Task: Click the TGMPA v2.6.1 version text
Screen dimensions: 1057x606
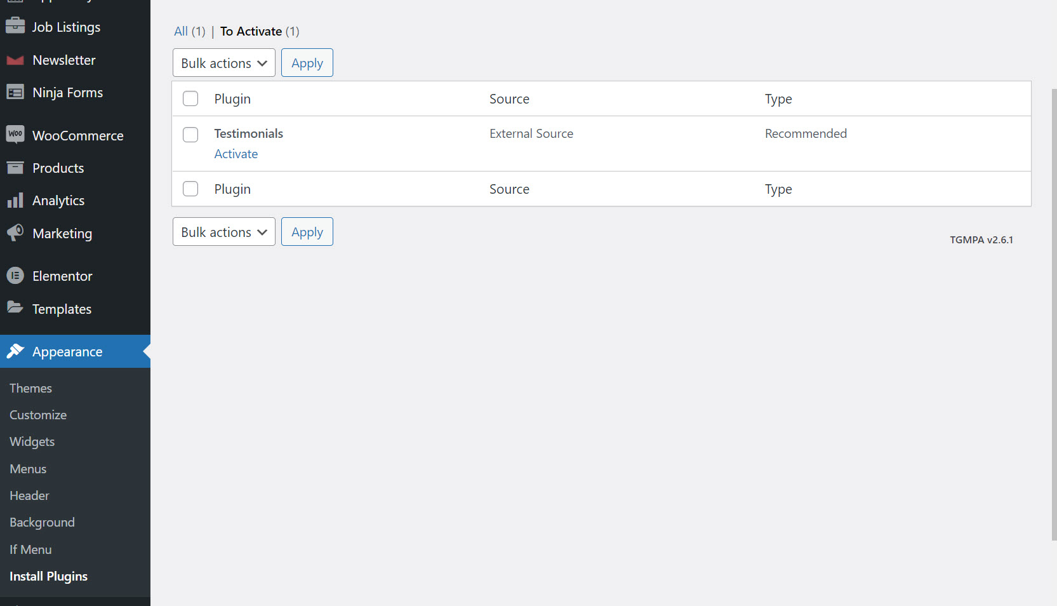Action: click(x=981, y=239)
